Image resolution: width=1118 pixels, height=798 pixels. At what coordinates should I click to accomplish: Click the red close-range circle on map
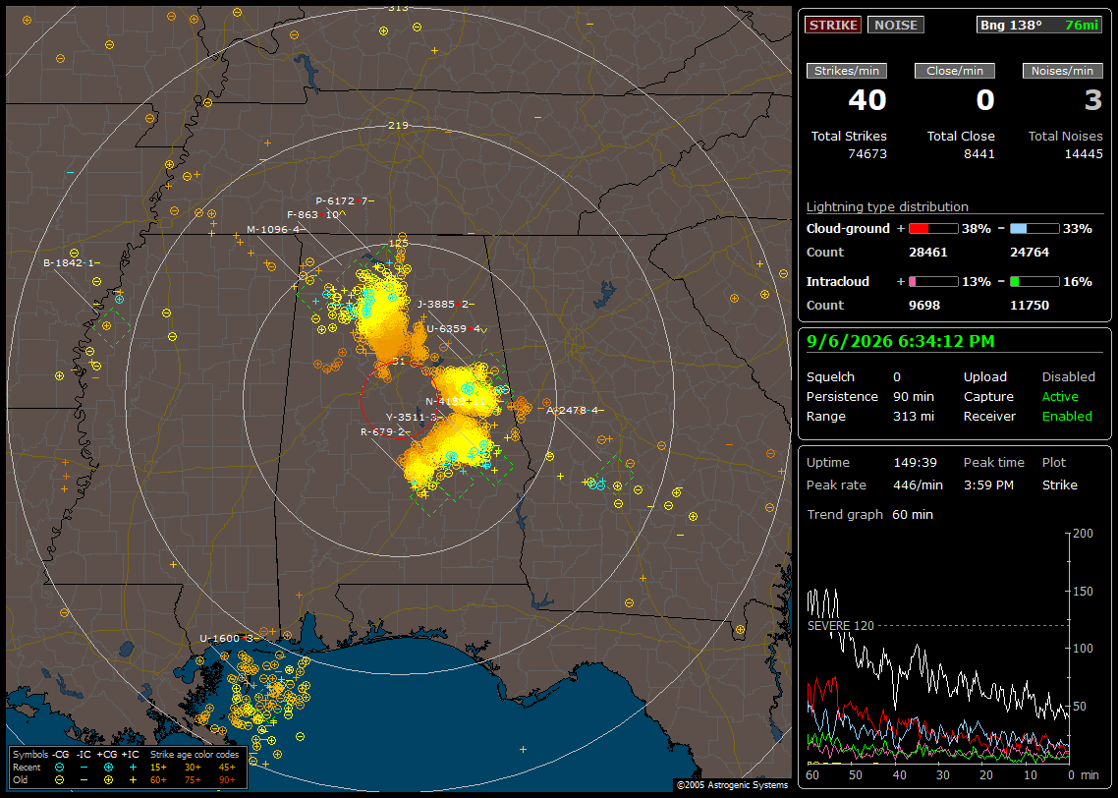click(399, 399)
